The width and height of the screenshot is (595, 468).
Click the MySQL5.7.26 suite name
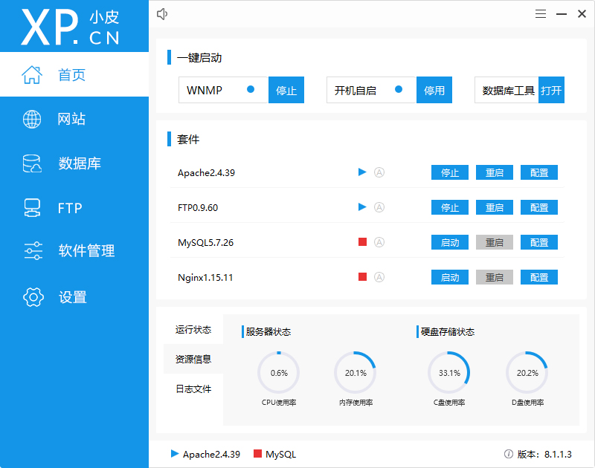(x=206, y=242)
